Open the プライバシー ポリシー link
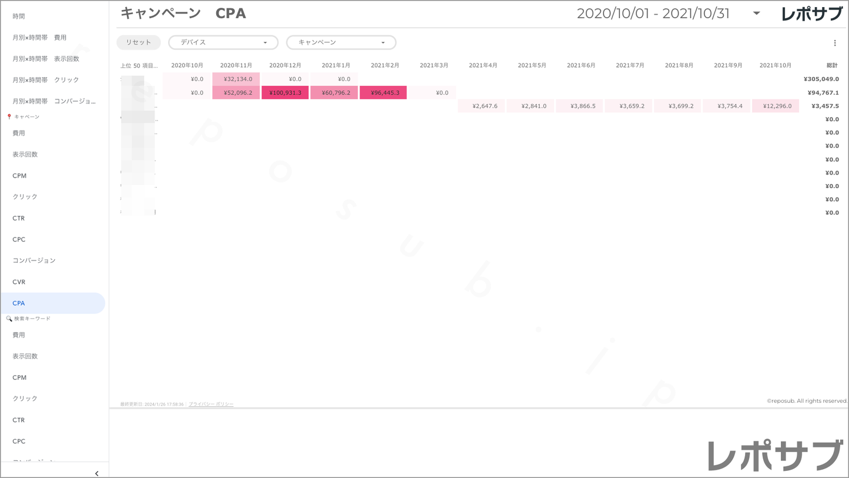The height and width of the screenshot is (478, 849). coord(211,405)
